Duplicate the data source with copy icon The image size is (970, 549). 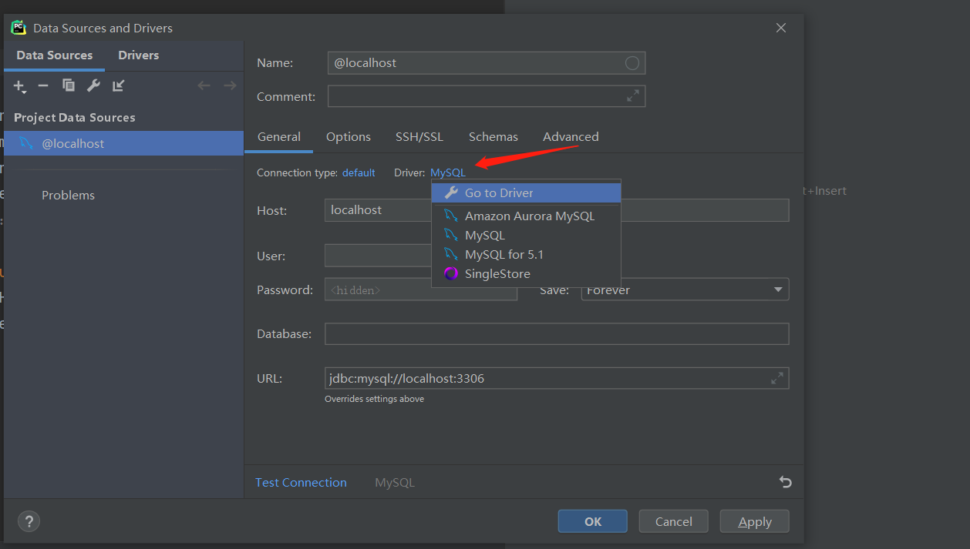tap(69, 85)
